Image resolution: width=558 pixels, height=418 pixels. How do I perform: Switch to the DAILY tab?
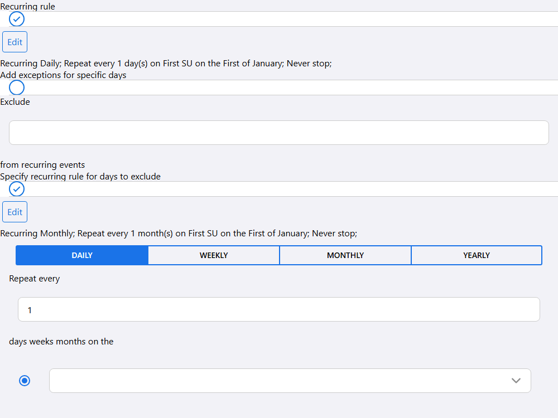tap(82, 255)
